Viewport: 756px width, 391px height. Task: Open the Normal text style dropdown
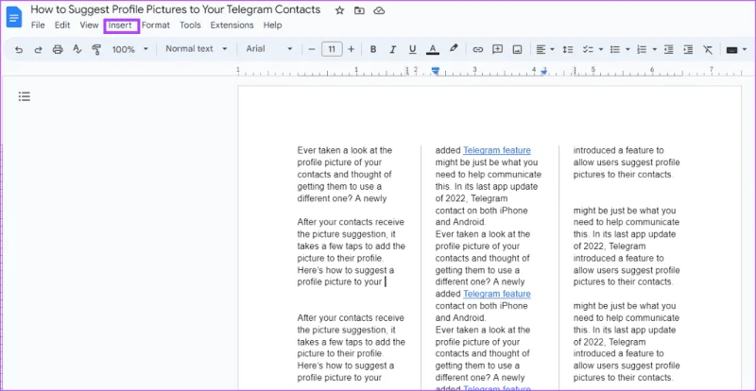(x=196, y=49)
